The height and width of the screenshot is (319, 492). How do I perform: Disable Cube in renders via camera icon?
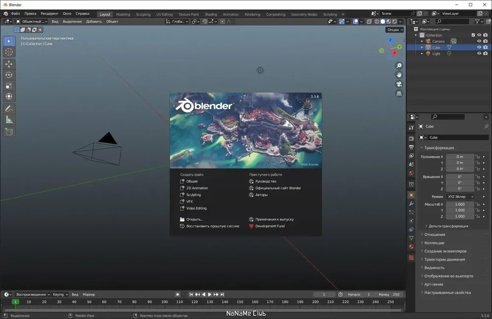click(x=486, y=47)
